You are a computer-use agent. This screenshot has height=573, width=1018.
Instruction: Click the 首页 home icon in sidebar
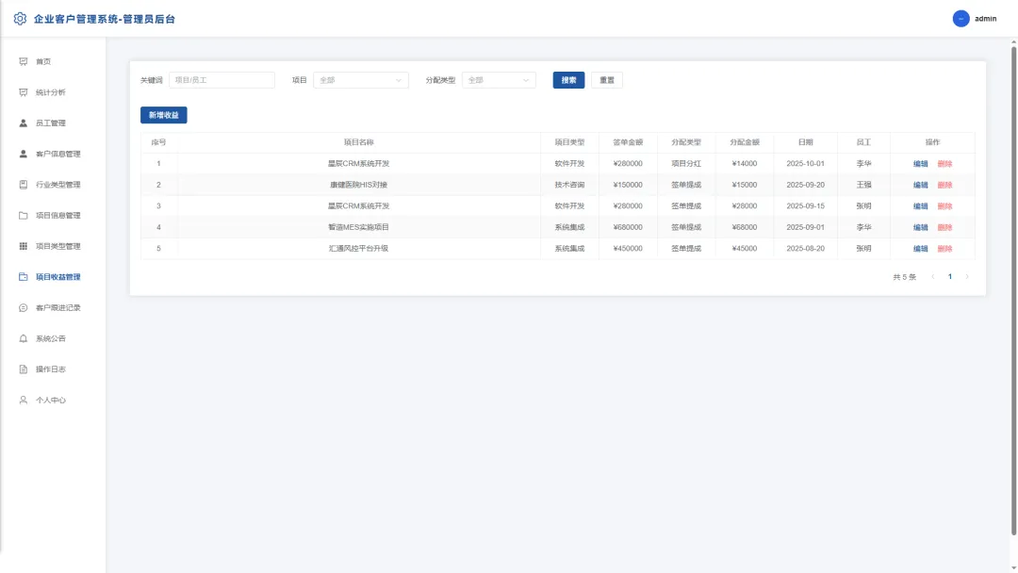point(24,61)
